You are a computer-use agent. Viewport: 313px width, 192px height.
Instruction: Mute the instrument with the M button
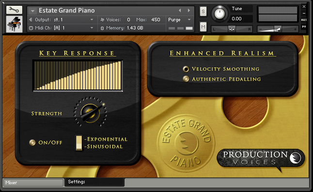point(203,27)
